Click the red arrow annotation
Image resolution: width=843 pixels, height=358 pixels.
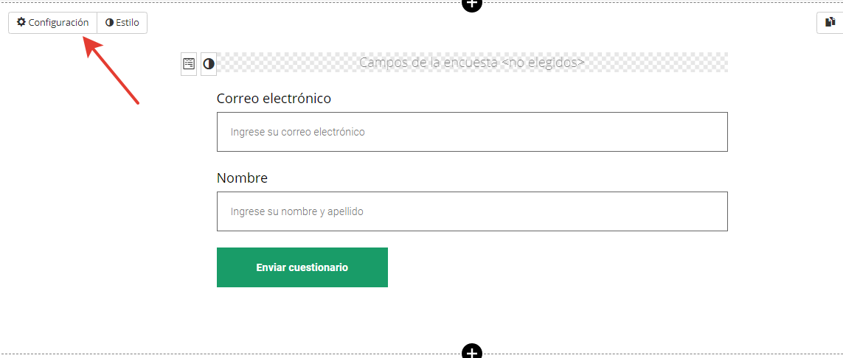click(111, 70)
